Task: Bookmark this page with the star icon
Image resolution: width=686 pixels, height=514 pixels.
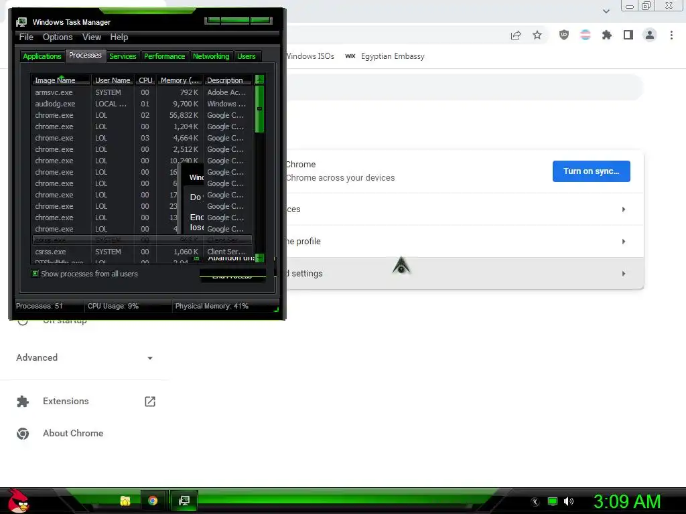Action: point(537,35)
